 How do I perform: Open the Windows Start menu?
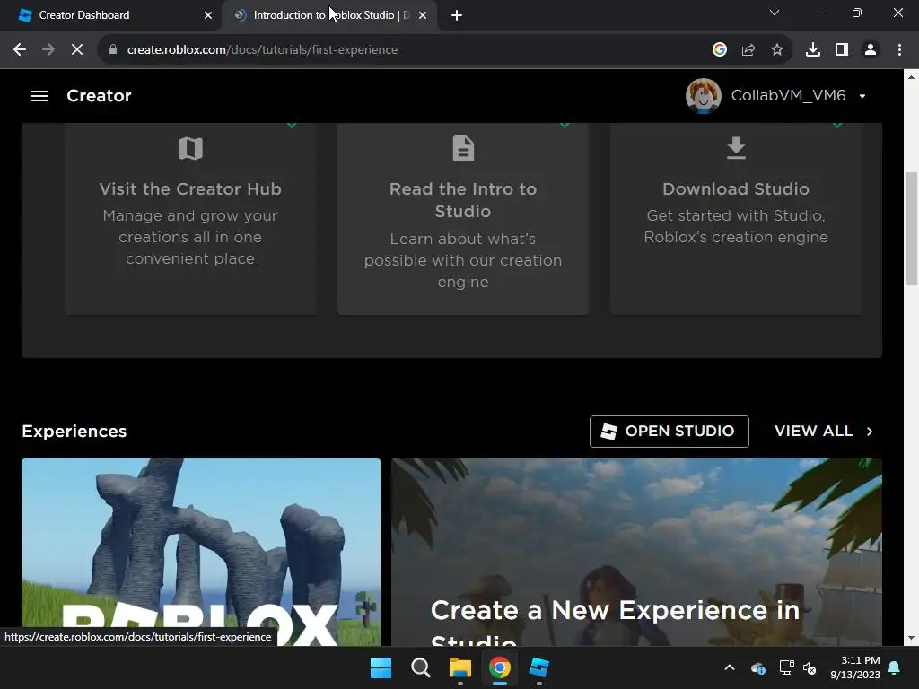point(381,667)
